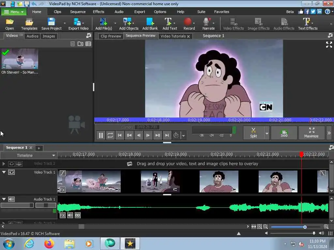
Task: Collapse Audio Track 1
Action: coord(4,199)
